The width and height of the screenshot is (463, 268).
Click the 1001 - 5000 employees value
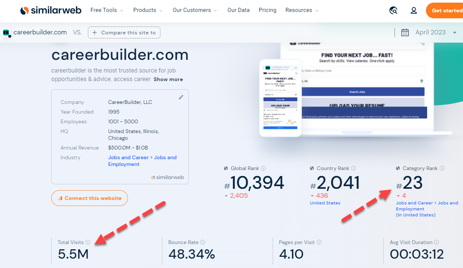click(x=123, y=121)
